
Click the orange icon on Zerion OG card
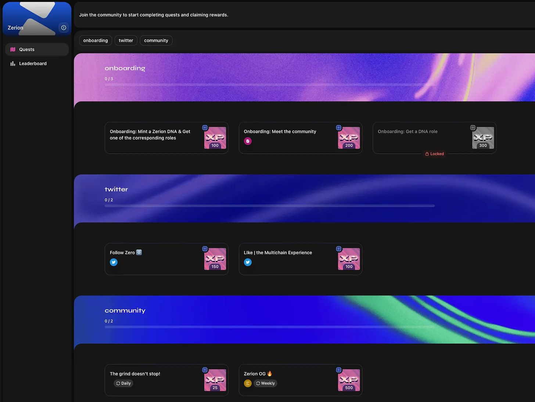tap(248, 383)
